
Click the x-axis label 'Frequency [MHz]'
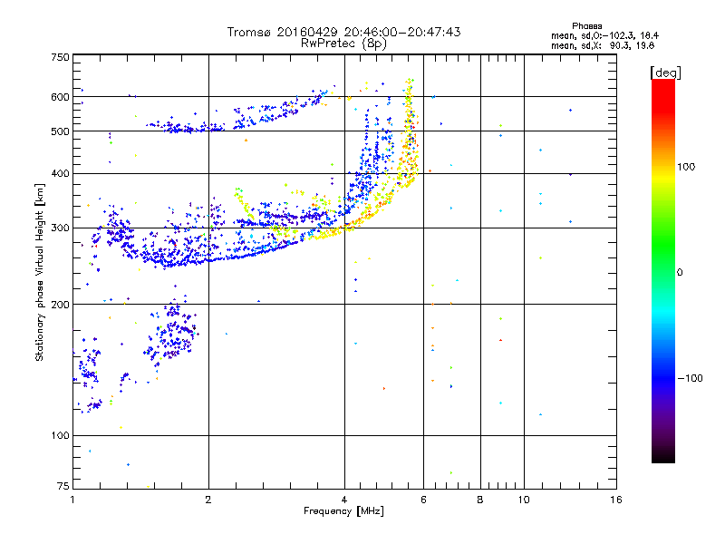pyautogui.click(x=343, y=511)
